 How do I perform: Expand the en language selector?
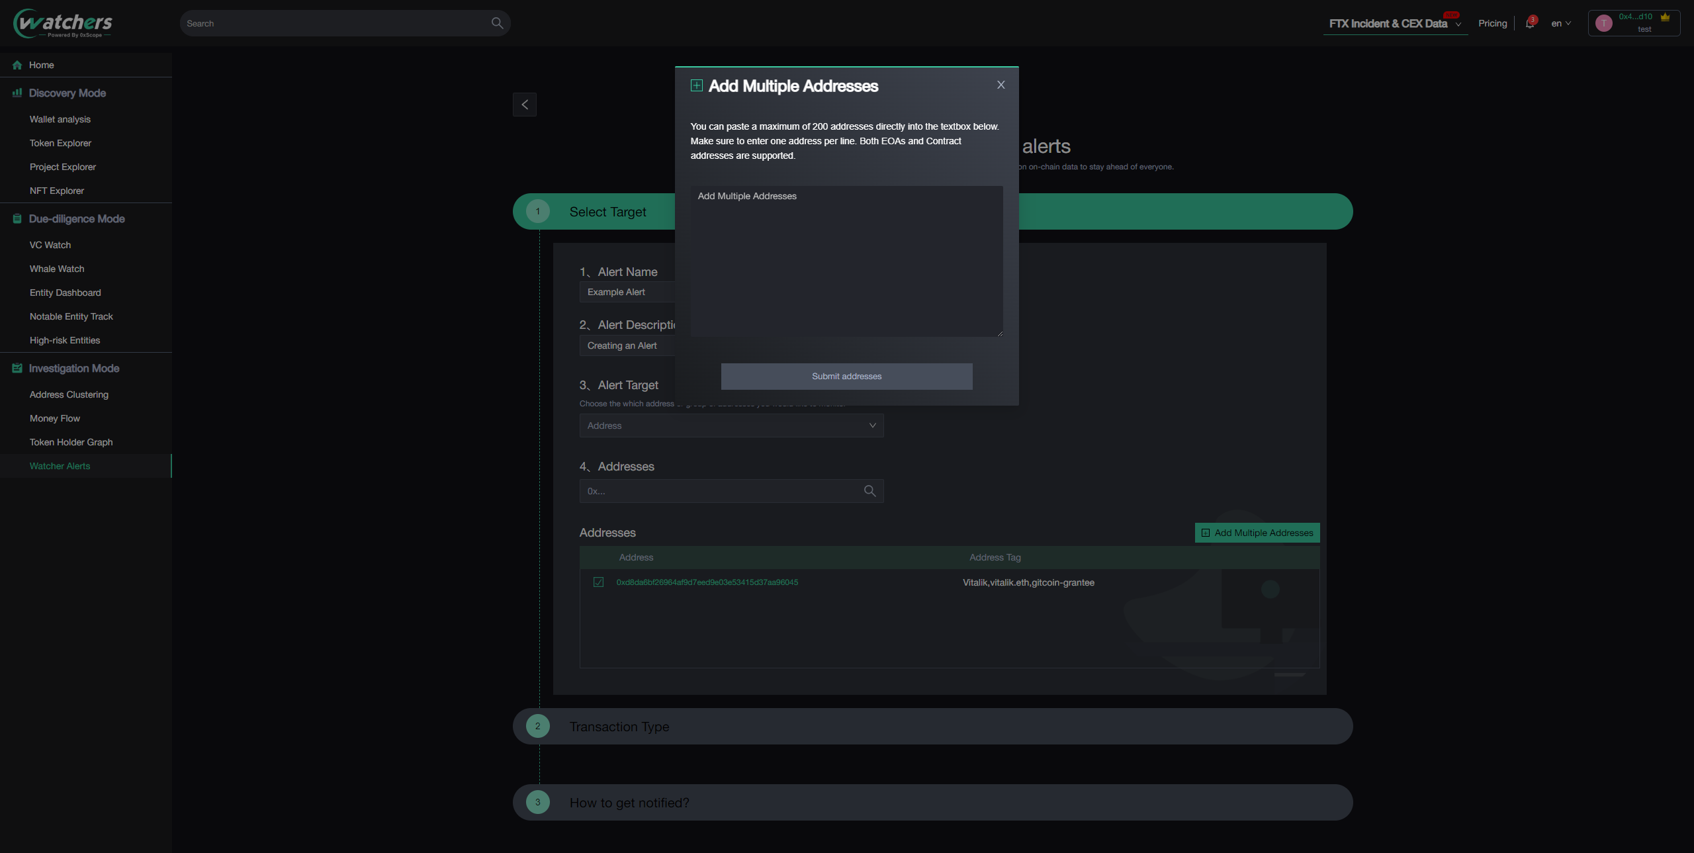[x=1560, y=23]
